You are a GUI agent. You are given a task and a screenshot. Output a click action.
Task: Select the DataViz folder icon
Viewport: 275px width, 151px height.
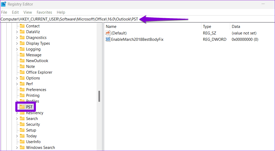coord(22,32)
